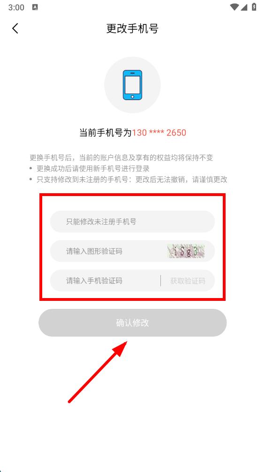Image resolution: width=265 pixels, height=472 pixels.
Task: Focus the 只能修改未注册手机号 phone field
Action: pos(132,221)
